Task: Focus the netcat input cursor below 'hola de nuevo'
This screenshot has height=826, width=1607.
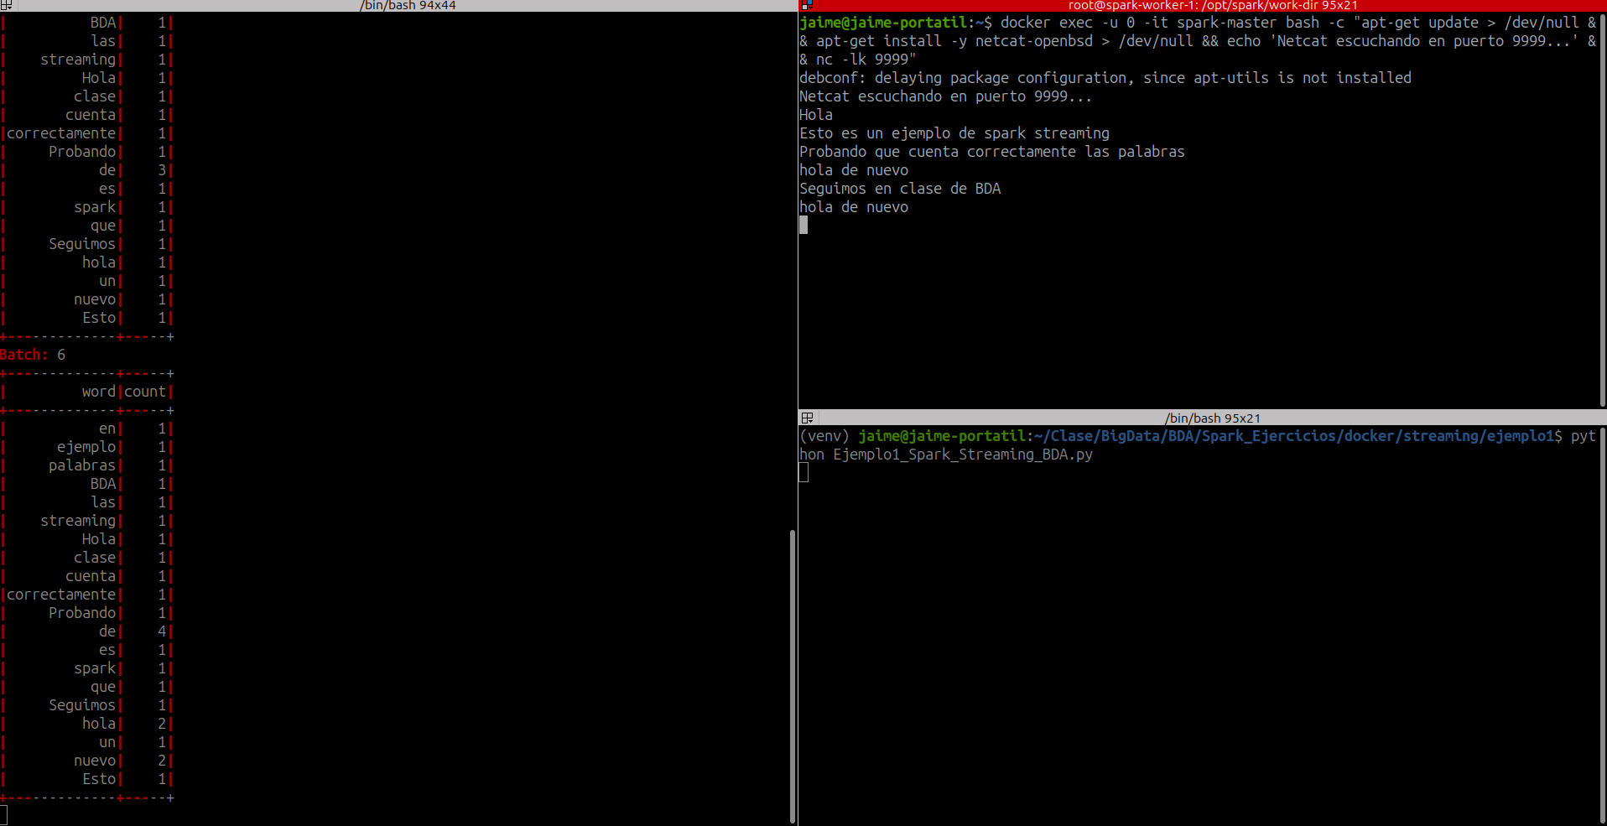Action: click(803, 225)
